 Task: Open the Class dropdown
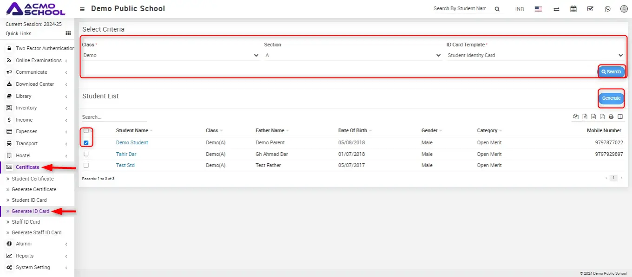pyautogui.click(x=171, y=55)
